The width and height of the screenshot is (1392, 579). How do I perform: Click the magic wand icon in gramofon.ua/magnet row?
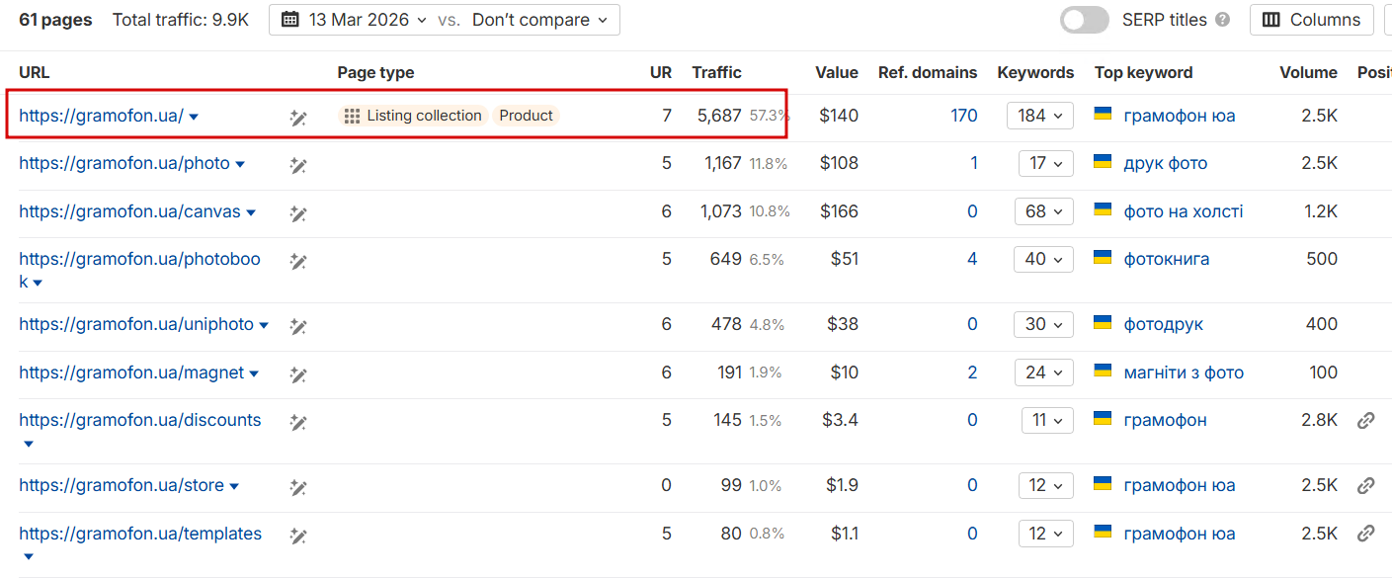coord(298,374)
